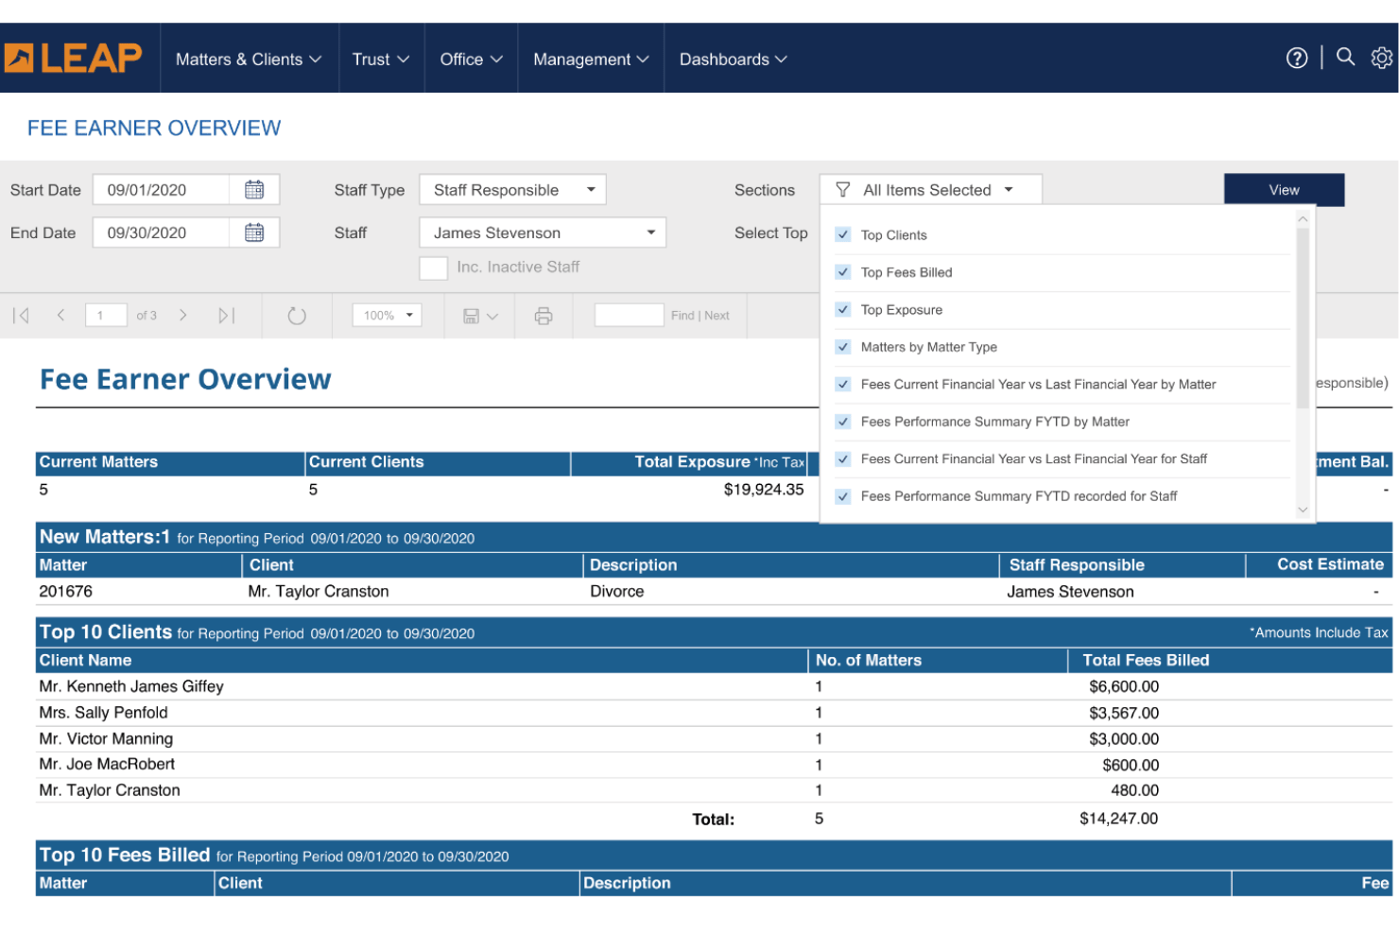1399x933 pixels.
Task: Open the Trust menu
Action: 381,59
